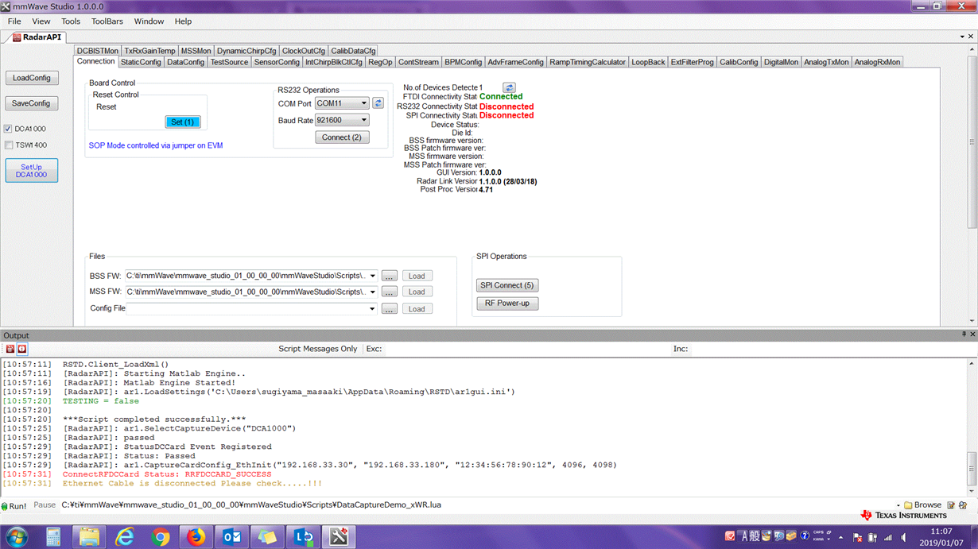The image size is (978, 549).
Task: Expand the Config File dropdown
Action: (373, 309)
